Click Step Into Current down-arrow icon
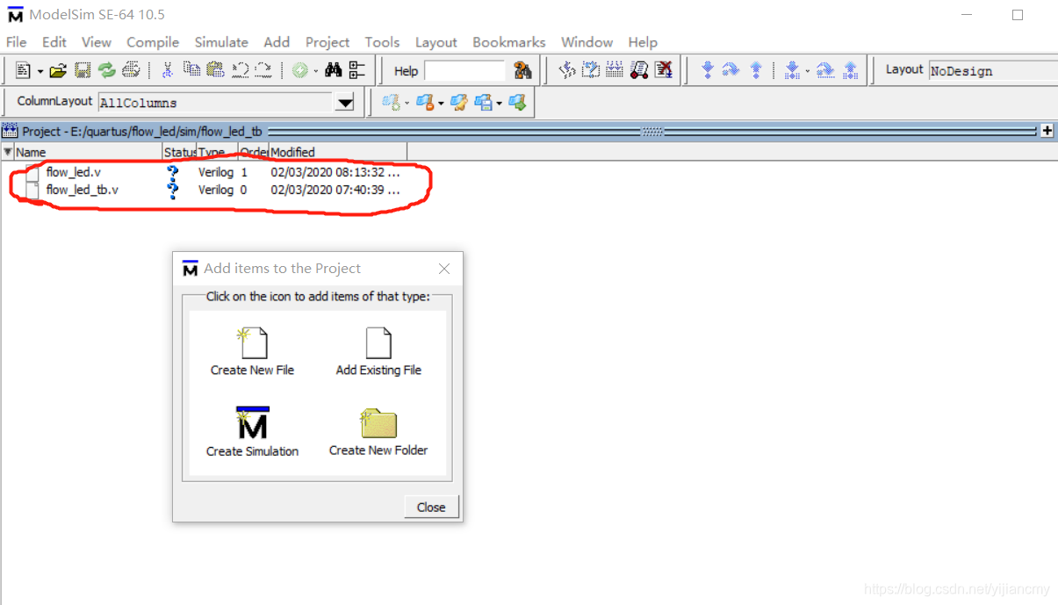 point(791,70)
